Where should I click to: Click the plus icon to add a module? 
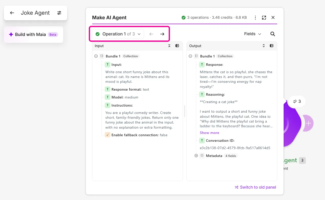coord(308,124)
